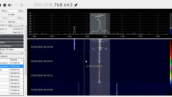Screen dimensions: 172x97
Task: Click the waterfall timestamp 23.02.2016 18:19:11
Action: coord(42,75)
